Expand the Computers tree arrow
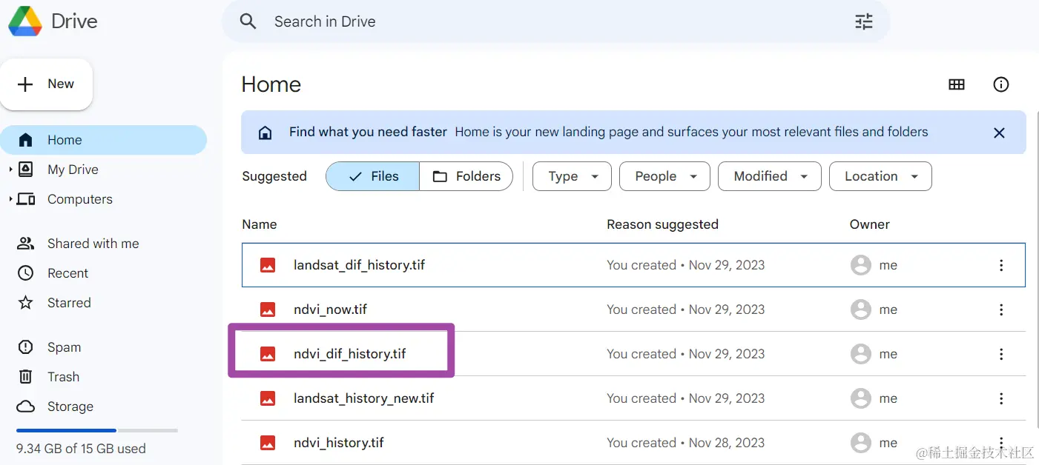 pyautogui.click(x=10, y=199)
